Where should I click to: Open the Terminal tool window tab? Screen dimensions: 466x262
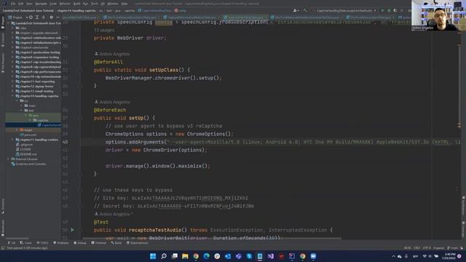(99, 242)
